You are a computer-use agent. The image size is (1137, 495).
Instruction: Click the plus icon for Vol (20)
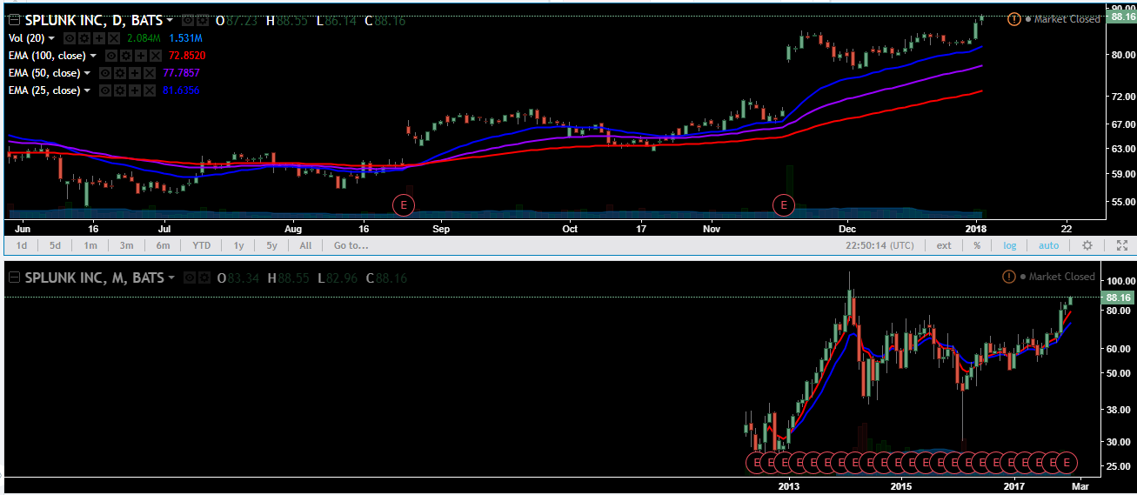(x=99, y=38)
